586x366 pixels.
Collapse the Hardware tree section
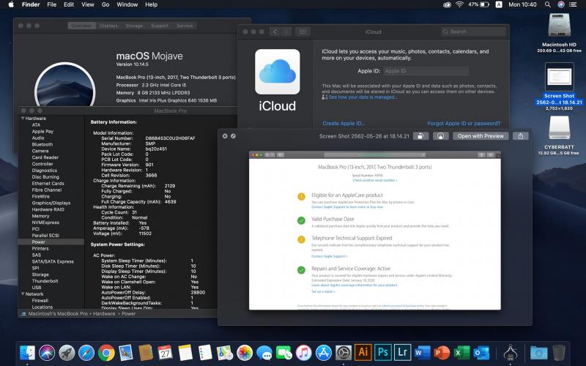(22, 118)
